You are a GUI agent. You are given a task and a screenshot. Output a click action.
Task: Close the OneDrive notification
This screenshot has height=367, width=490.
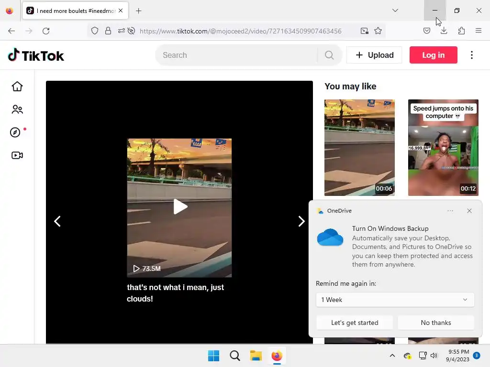469,211
